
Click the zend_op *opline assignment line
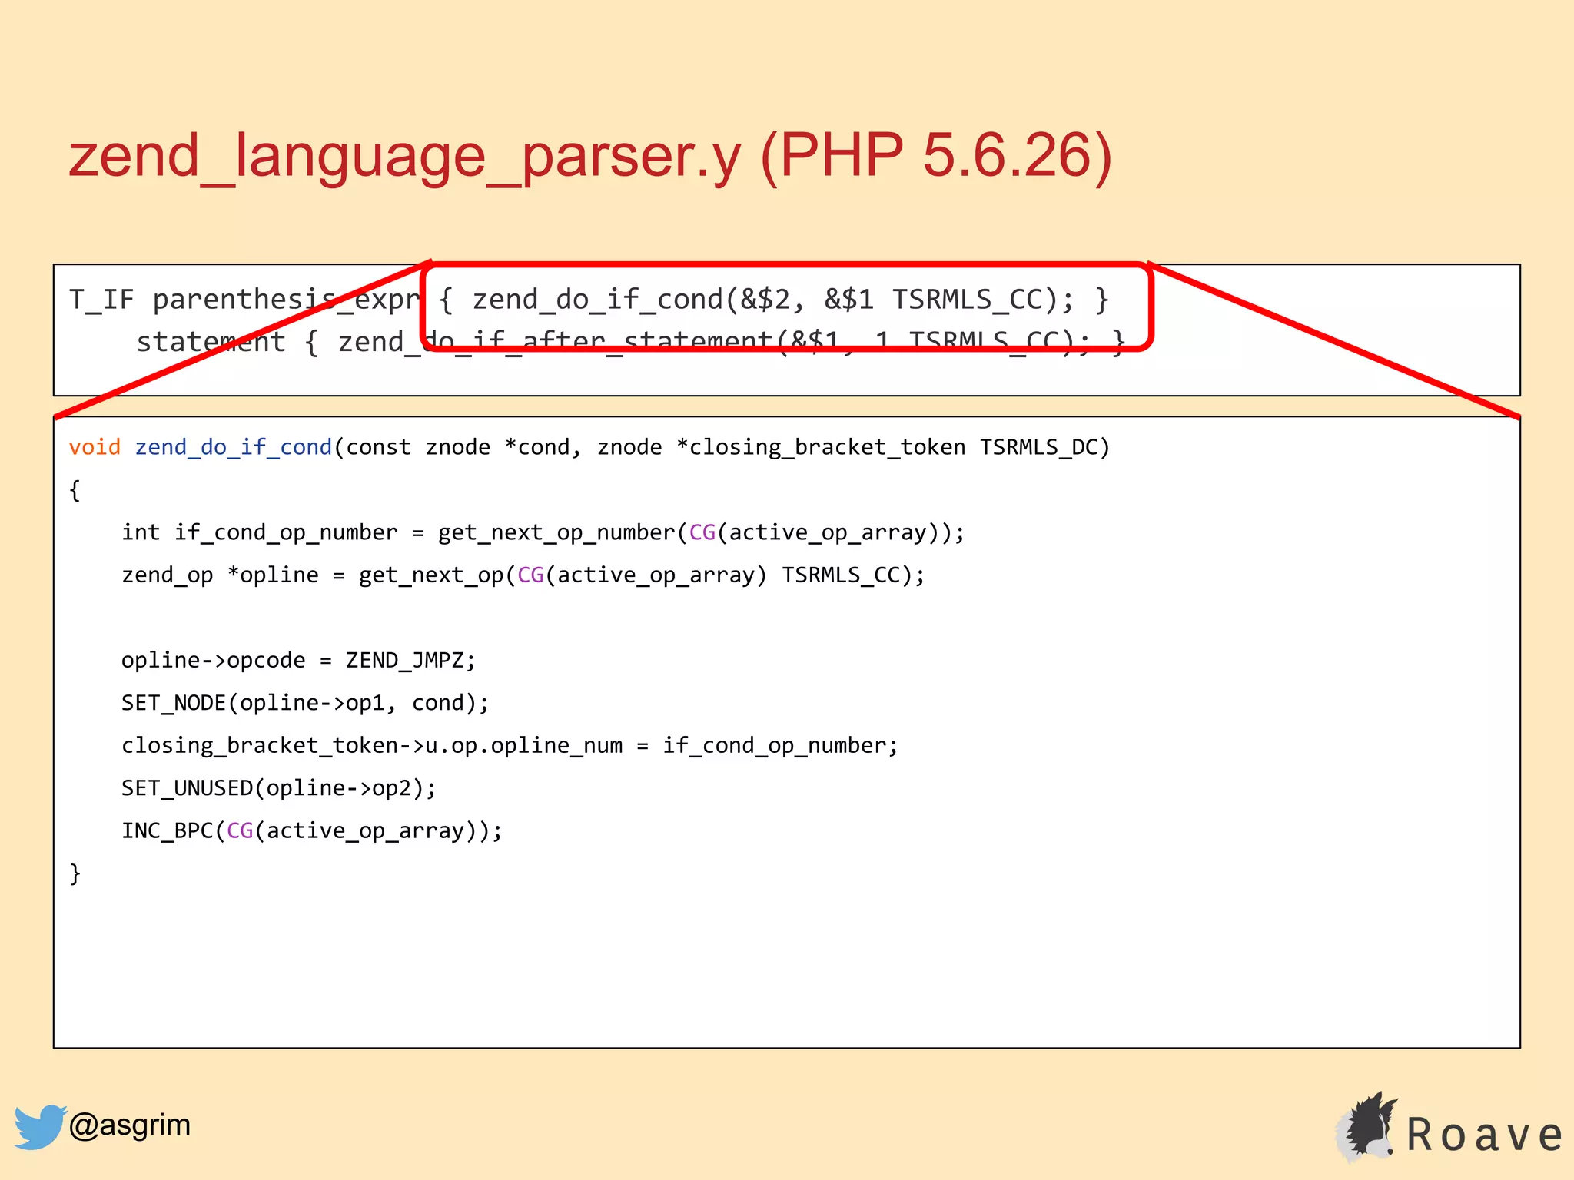[x=523, y=575]
